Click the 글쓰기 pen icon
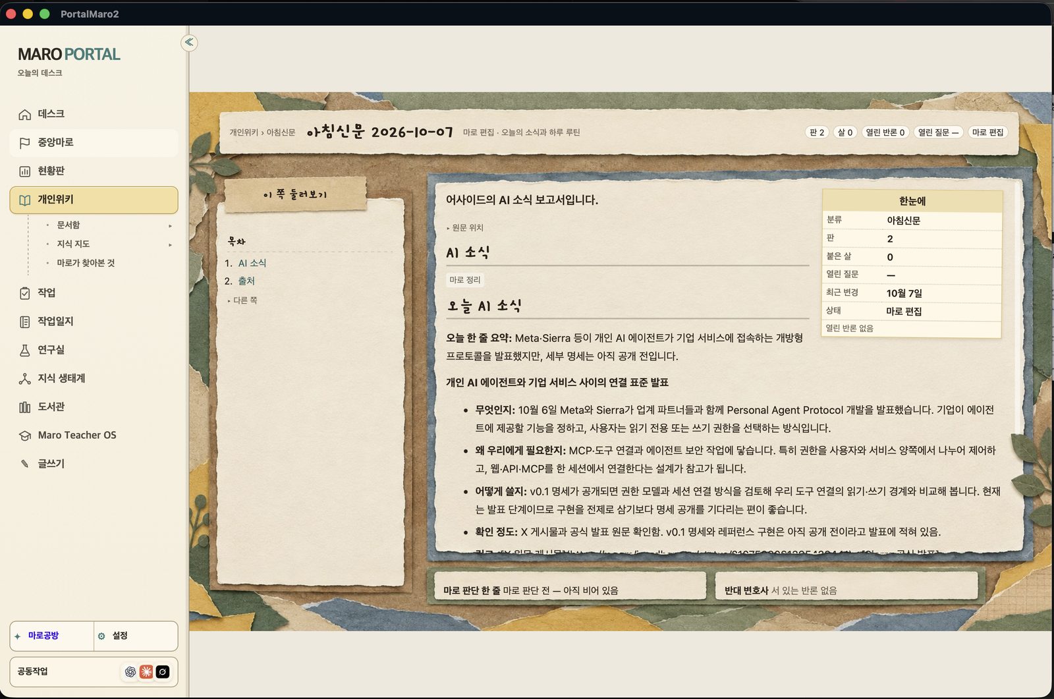The height and width of the screenshot is (699, 1054). point(25,464)
